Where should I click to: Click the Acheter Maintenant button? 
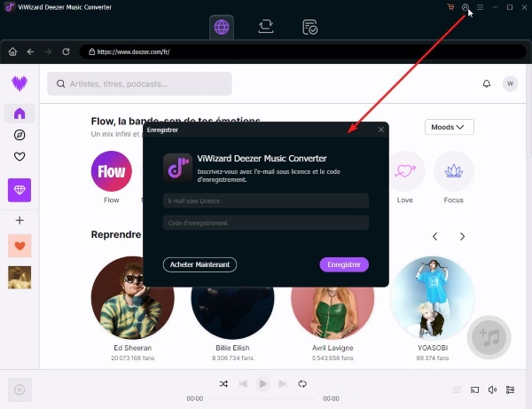[199, 264]
